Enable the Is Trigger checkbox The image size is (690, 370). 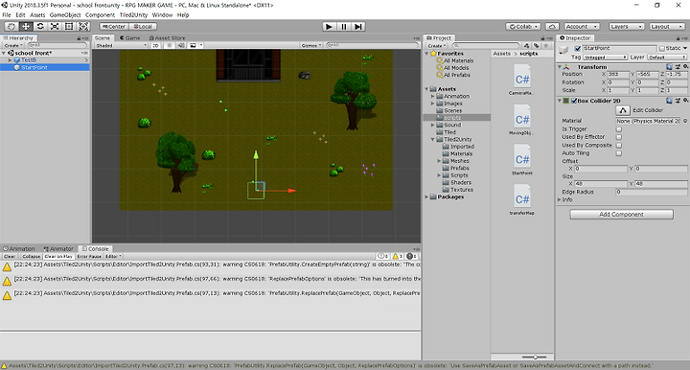[619, 129]
